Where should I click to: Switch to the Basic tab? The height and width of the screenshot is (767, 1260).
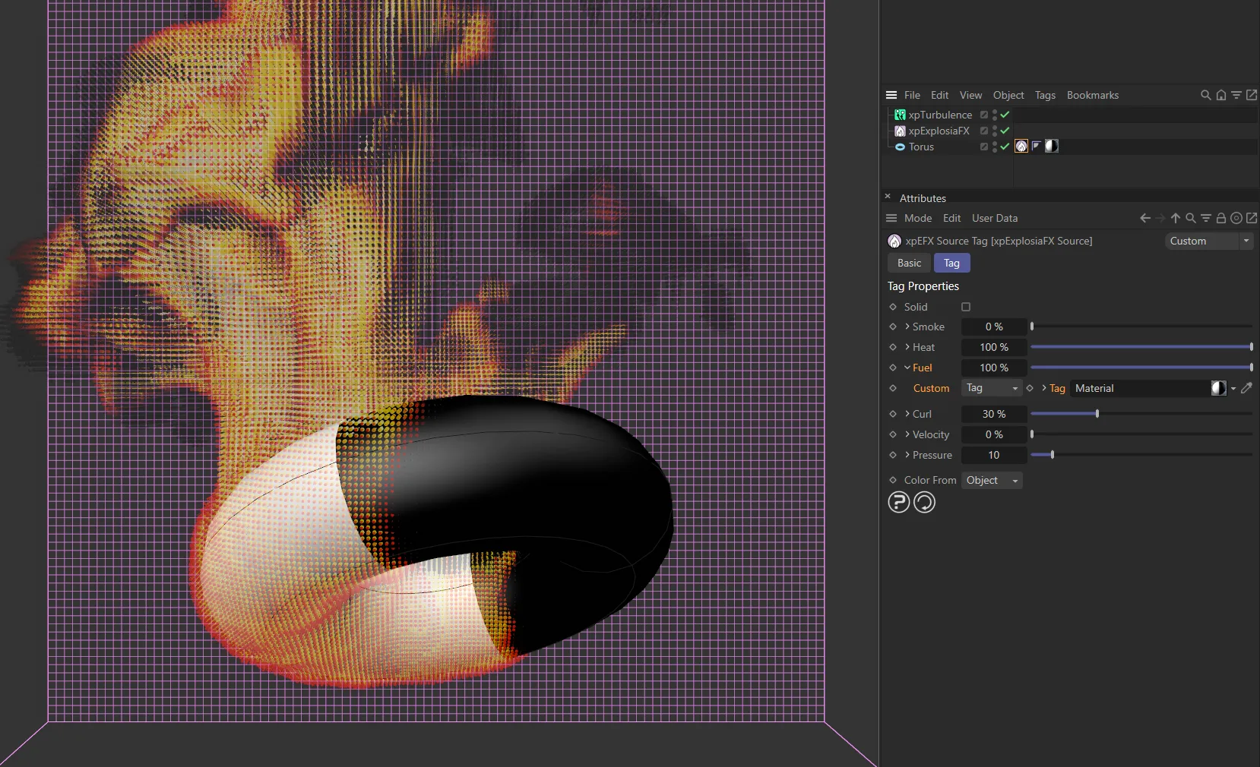click(909, 263)
